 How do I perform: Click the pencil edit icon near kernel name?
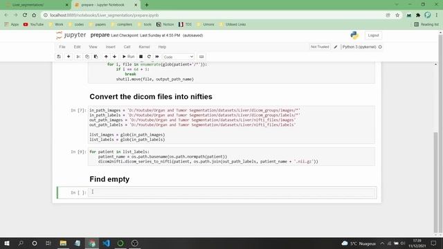tap(335, 47)
